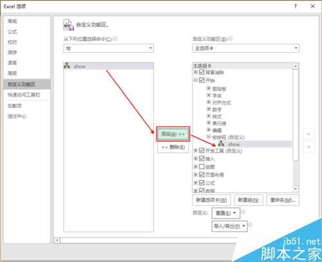Click the 重命名(M)... button
322x262 pixels.
[x=283, y=200]
